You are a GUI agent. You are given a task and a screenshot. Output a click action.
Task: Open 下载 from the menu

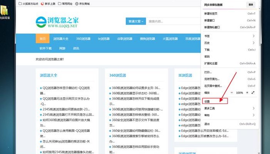230,50
